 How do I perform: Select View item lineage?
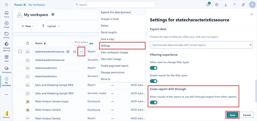122,59
